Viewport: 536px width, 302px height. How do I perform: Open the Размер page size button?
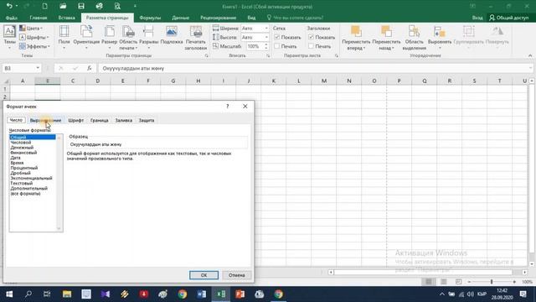110,37
